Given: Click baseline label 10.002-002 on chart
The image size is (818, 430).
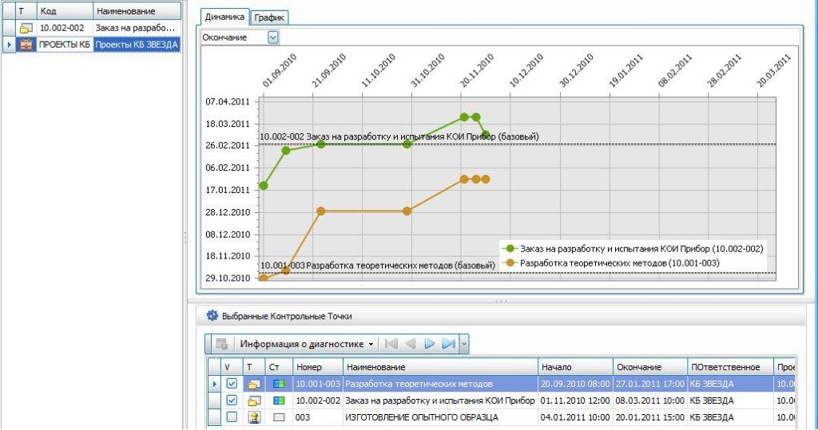Looking at the screenshot, I should coord(399,136).
